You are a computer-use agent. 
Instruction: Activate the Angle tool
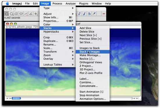31,14
